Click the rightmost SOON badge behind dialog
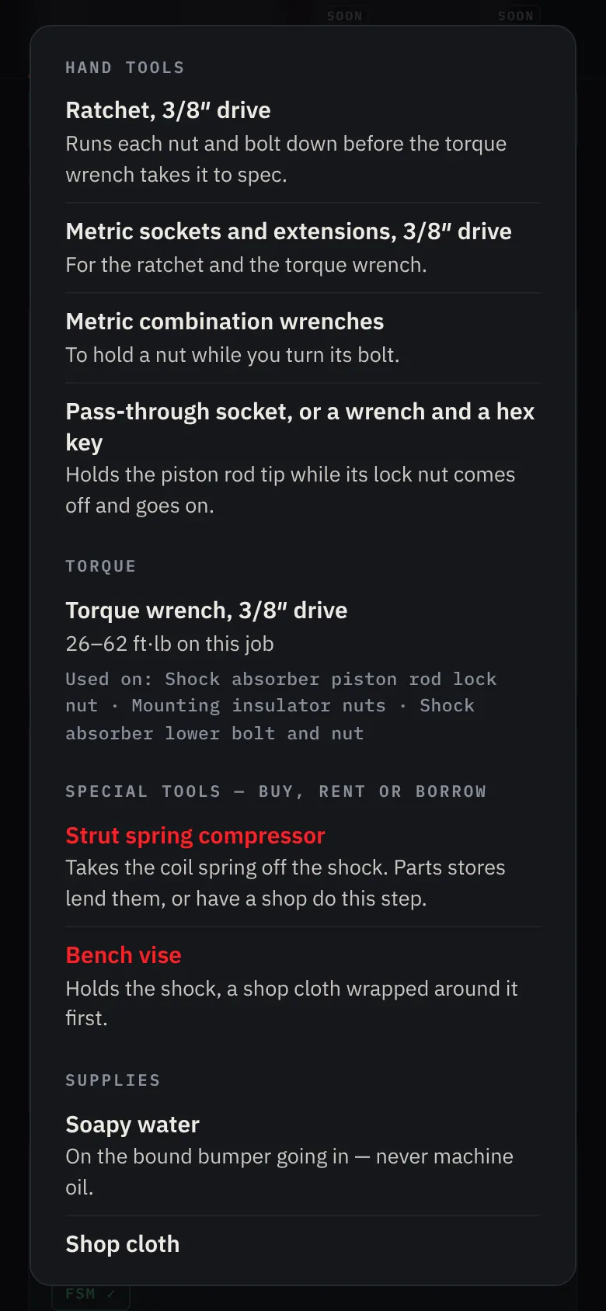The height and width of the screenshot is (1311, 606). click(516, 16)
